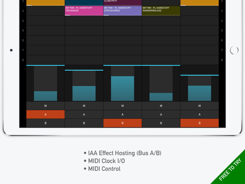This screenshot has width=245, height=184.
Task: Launch the pink CROAKBASS clip
Action: coord(84,11)
